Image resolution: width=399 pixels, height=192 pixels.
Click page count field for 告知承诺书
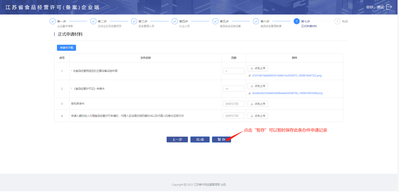(233, 104)
